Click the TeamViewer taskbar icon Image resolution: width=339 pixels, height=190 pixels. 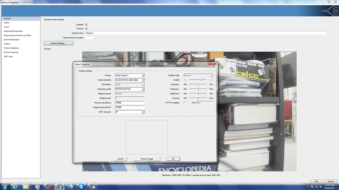point(81,186)
